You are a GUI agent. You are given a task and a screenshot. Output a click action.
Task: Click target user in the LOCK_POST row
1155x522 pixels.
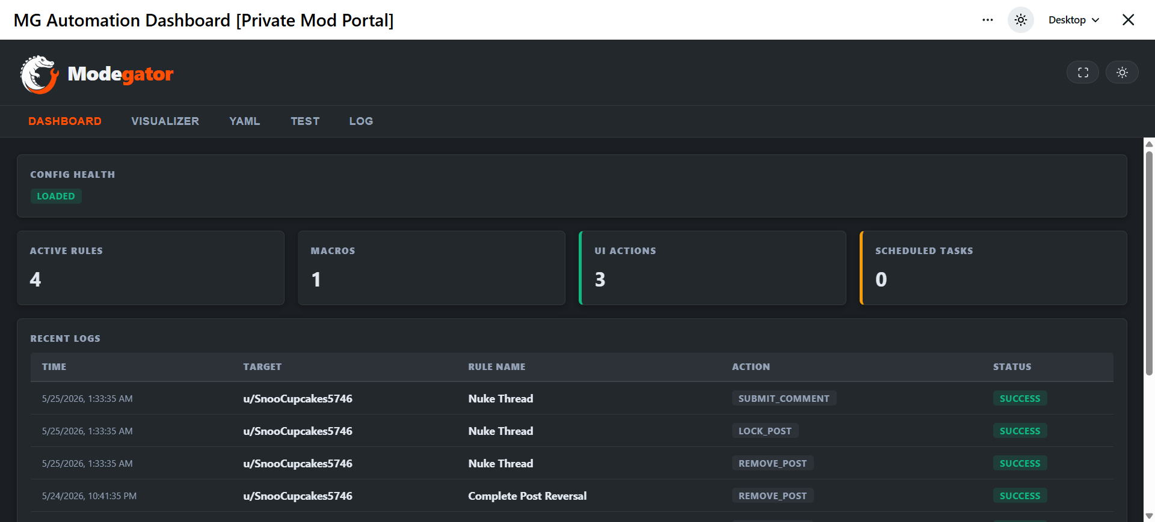point(298,431)
